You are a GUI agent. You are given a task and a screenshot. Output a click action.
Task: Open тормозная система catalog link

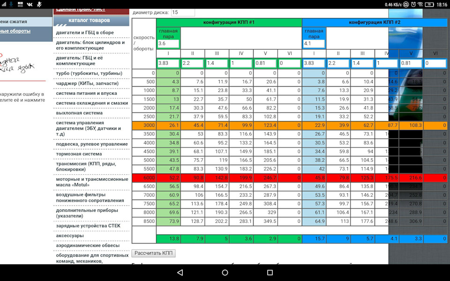point(79,154)
